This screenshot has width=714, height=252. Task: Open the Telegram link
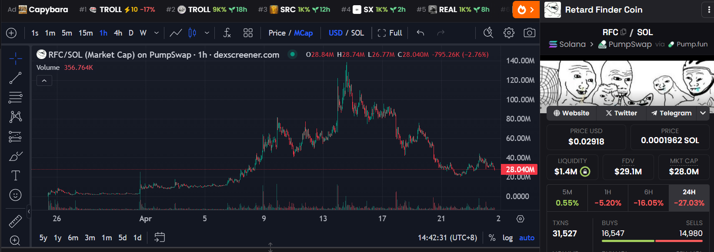point(671,113)
